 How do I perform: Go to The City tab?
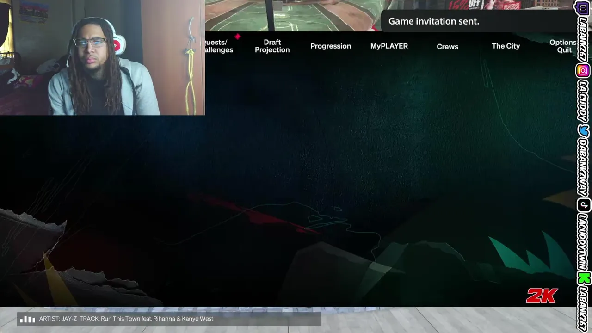[x=506, y=46]
